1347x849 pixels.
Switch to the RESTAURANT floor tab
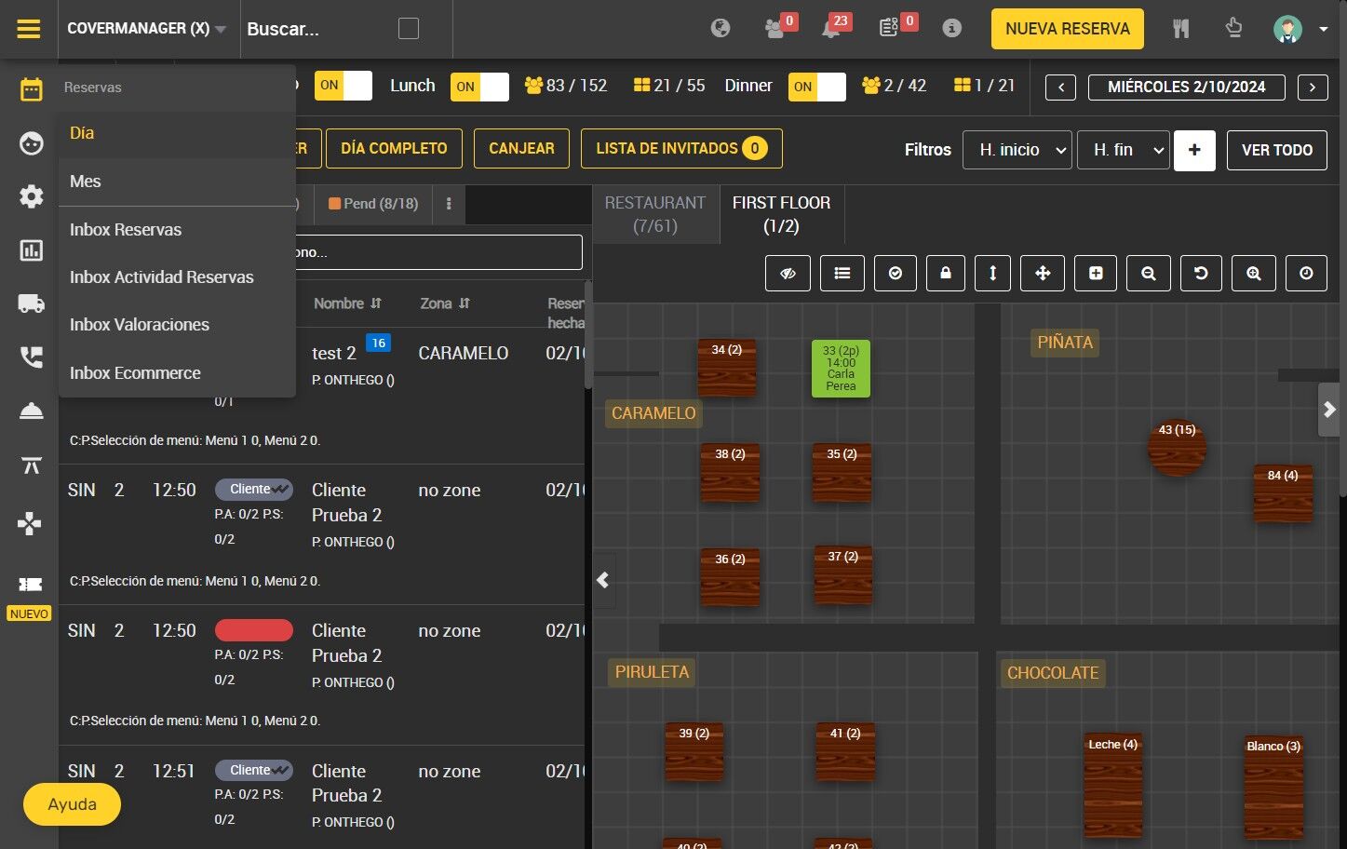tap(654, 214)
